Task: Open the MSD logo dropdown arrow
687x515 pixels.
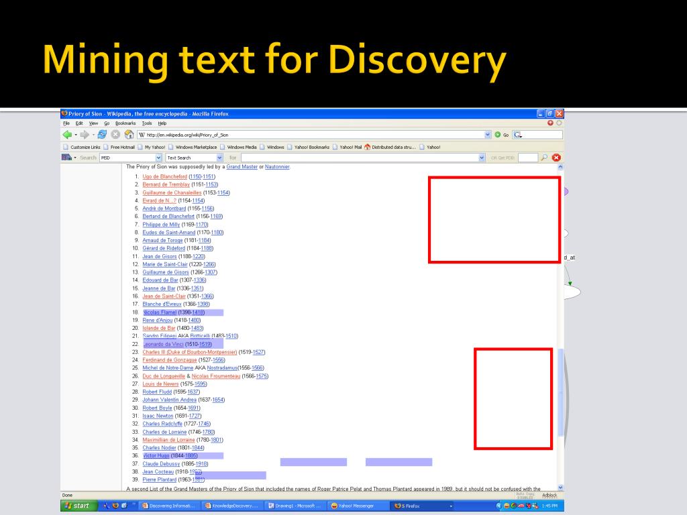Action: point(75,158)
